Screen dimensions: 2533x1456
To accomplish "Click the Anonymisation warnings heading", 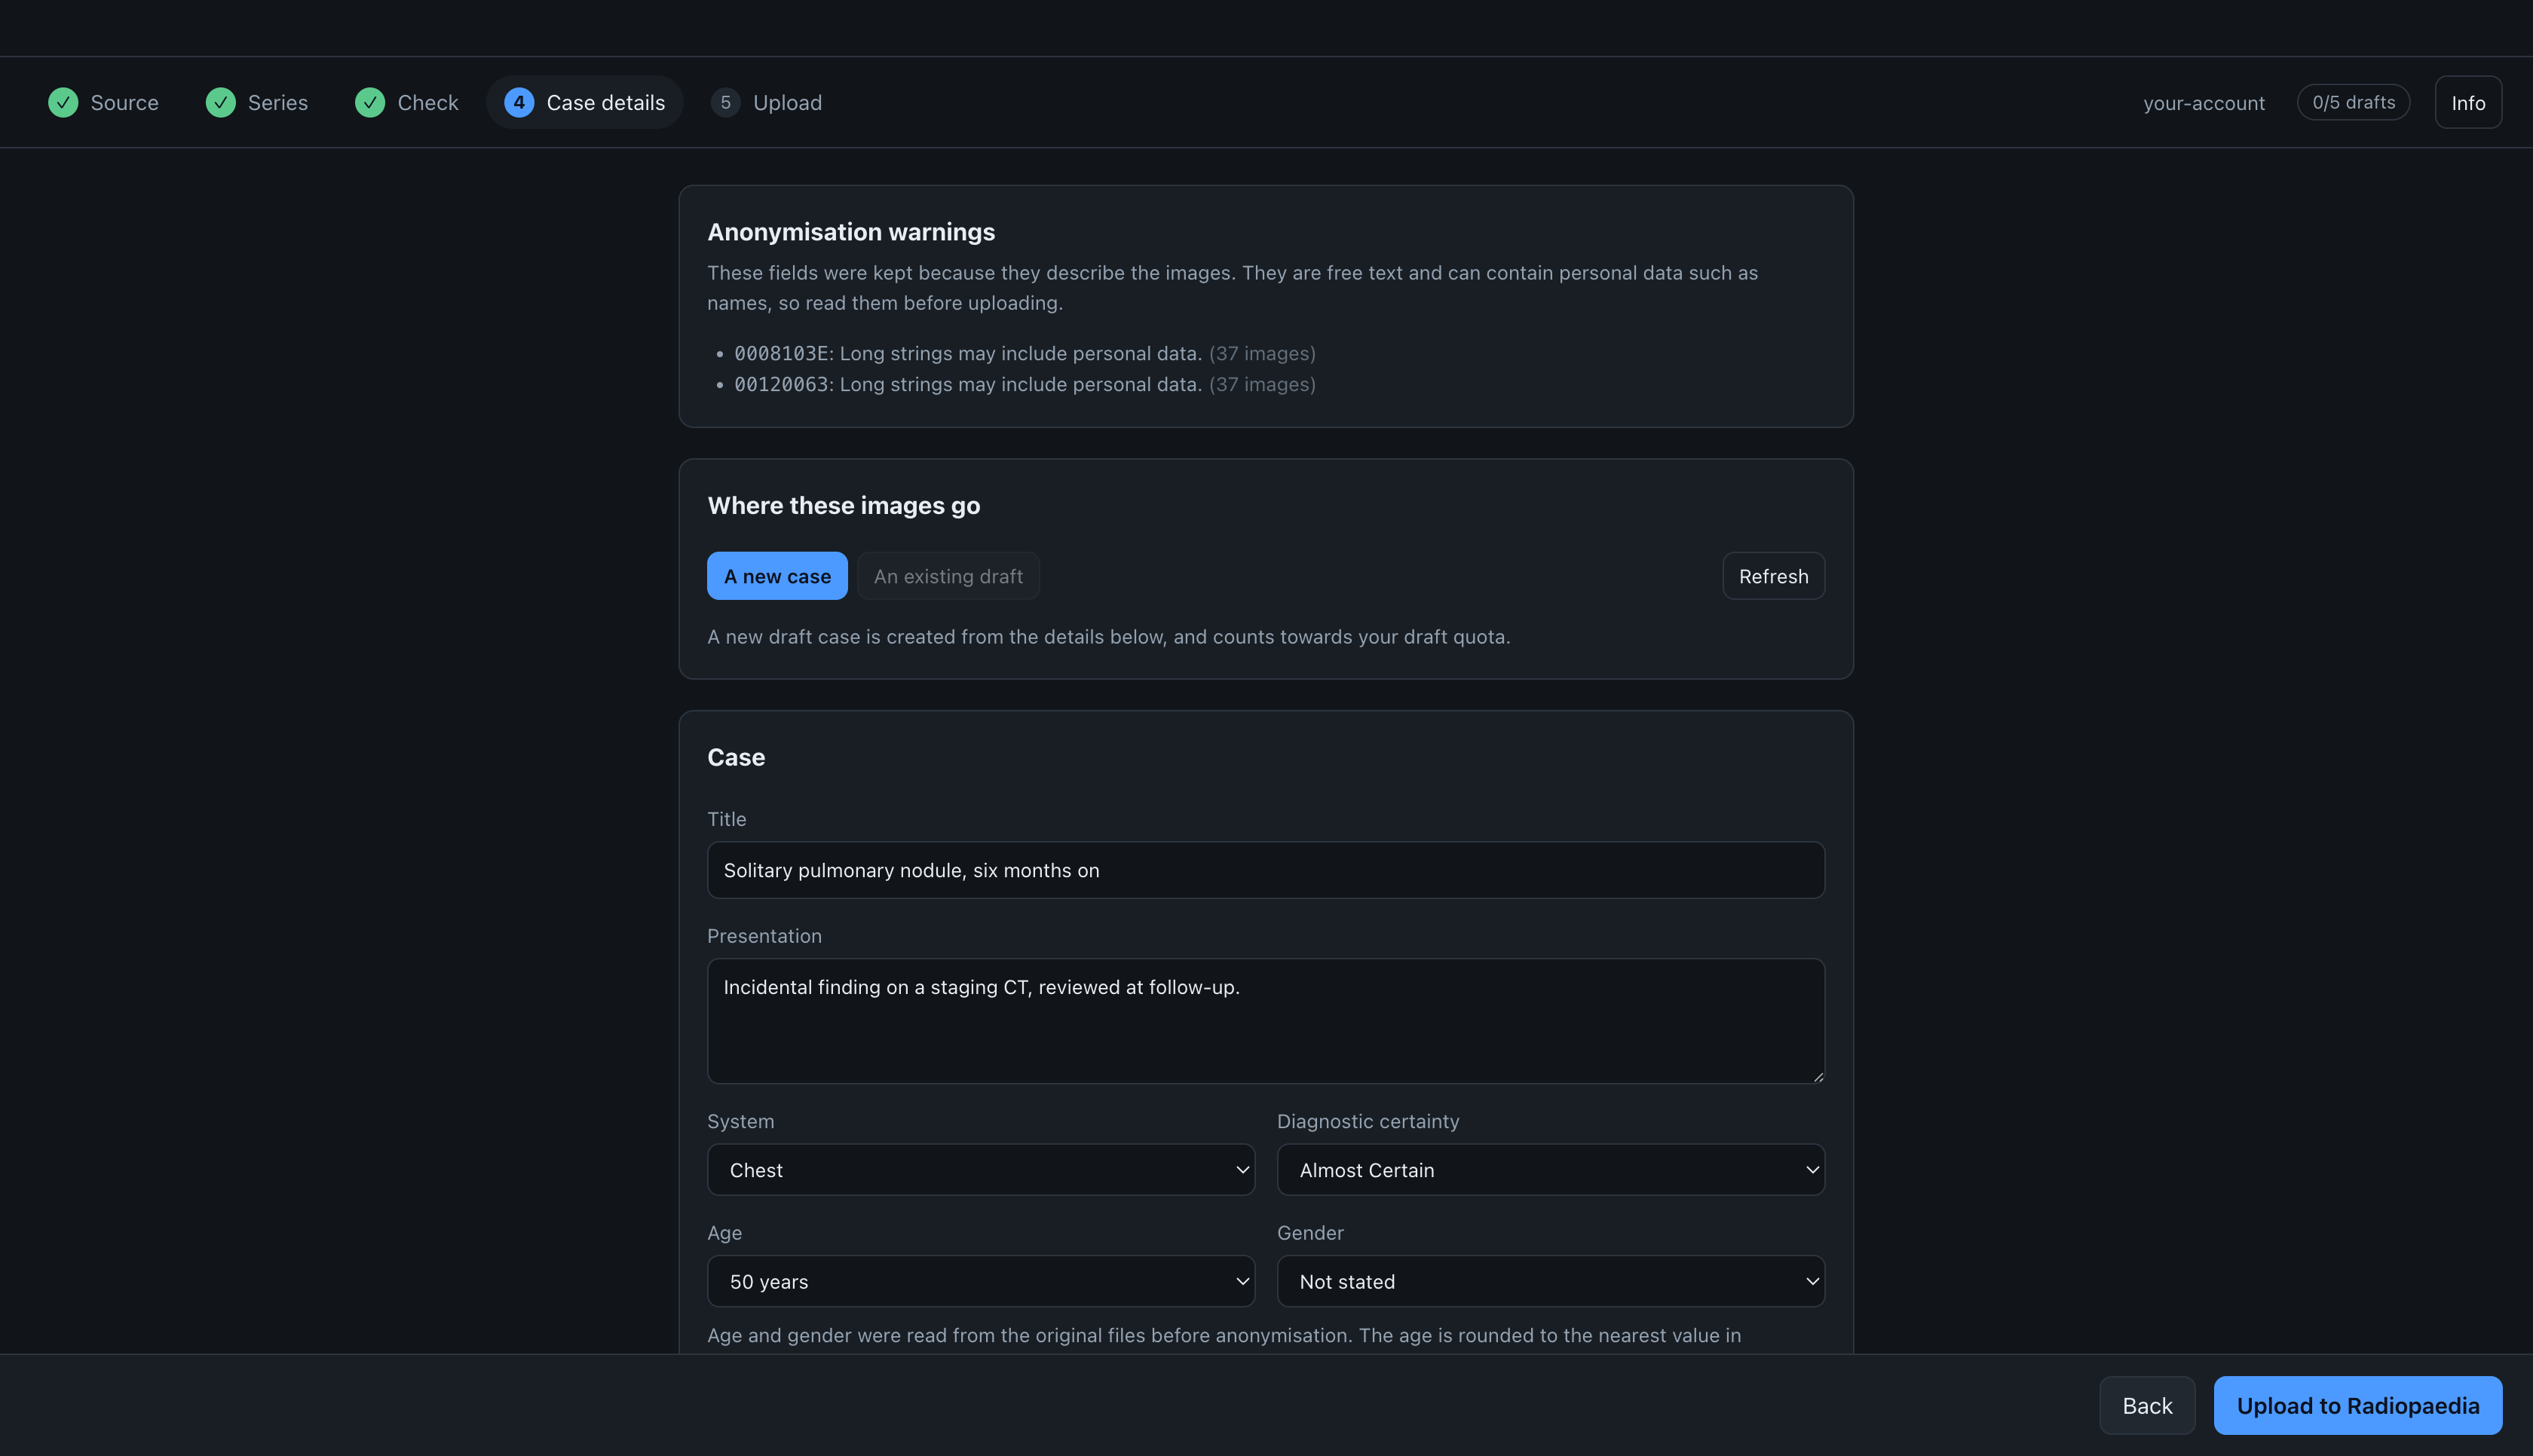I will (x=851, y=232).
